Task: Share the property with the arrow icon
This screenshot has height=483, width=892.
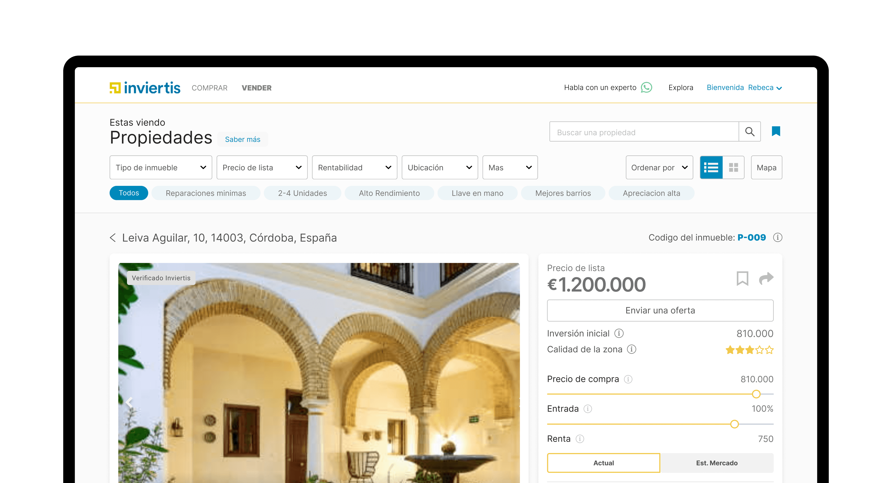Action: point(766,278)
